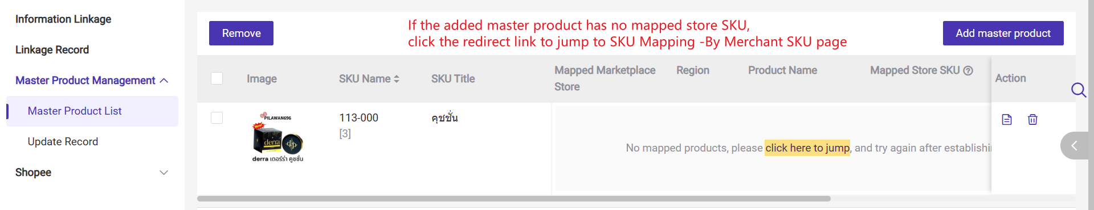Open the Mapped Store SKU help icon
1094x210 pixels.
pos(968,70)
